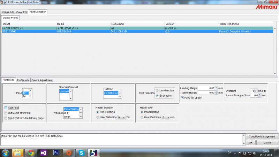
Task: Choose Heater Standby User Definition radio
Action: tap(98, 117)
